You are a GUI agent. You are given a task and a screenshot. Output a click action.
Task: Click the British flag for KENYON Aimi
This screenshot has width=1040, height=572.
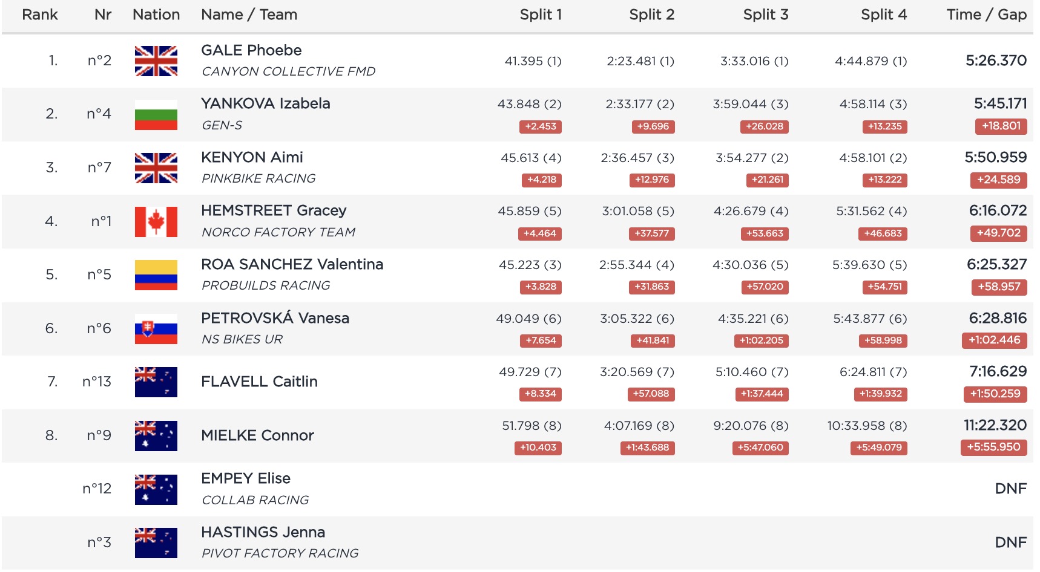point(156,168)
